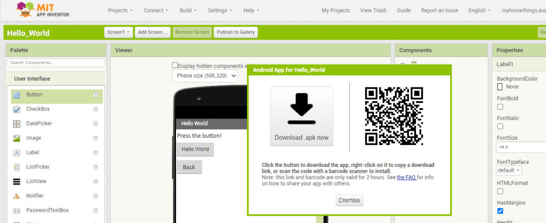This screenshot has width=546, height=223.
Task: Click the Download .apk now button
Action: [x=302, y=116]
